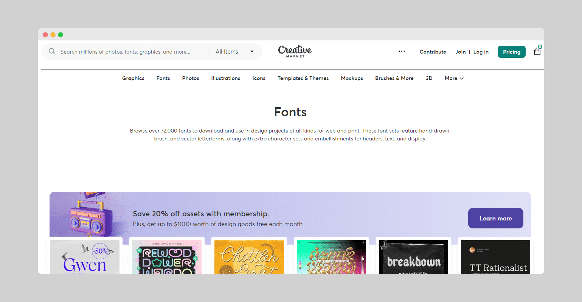Open the Icons category
The height and width of the screenshot is (302, 582).
coord(259,78)
